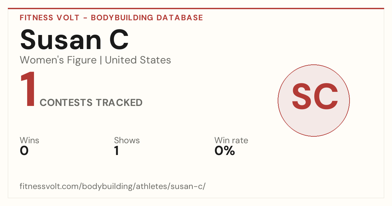
Task: Click the United States country label
Action: [138, 60]
